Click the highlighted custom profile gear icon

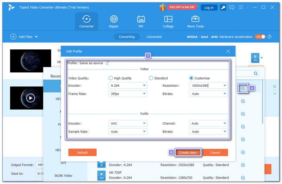[243, 88]
